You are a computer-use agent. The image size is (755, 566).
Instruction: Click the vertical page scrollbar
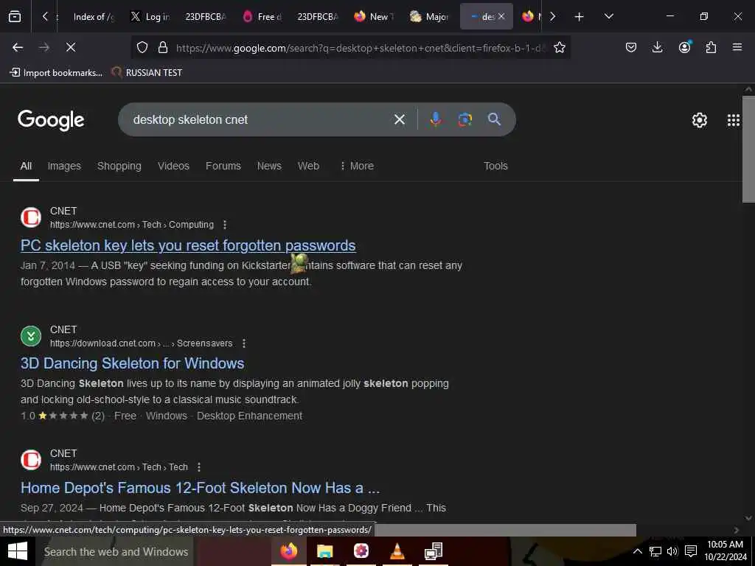point(748,149)
